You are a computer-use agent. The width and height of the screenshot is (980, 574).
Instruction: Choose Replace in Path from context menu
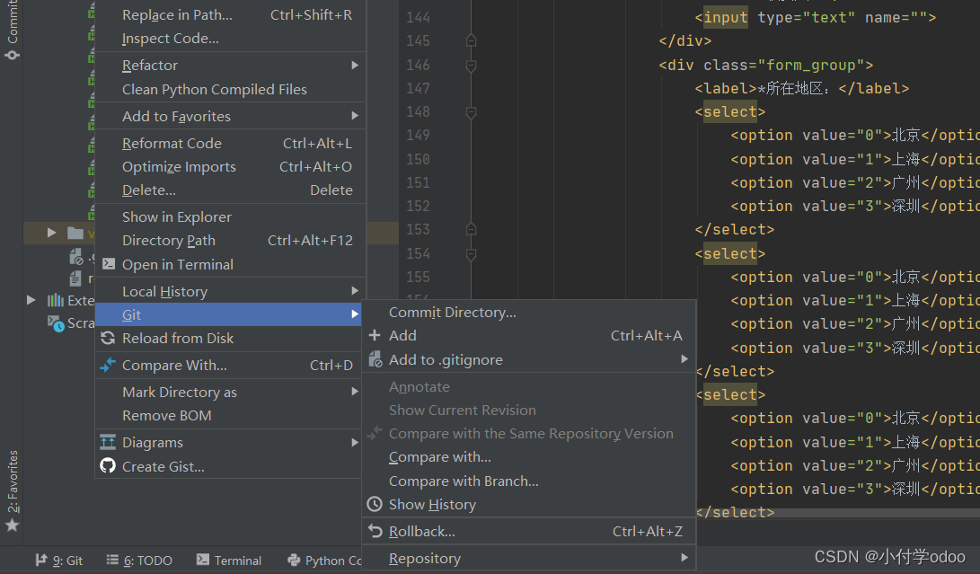[231, 15]
